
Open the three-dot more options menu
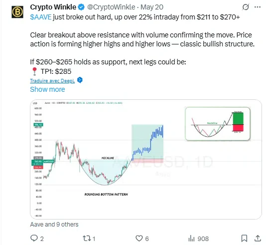click(x=258, y=7)
